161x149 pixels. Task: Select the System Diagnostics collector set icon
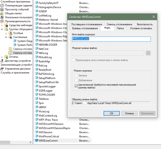pyautogui.click(x=15, y=41)
